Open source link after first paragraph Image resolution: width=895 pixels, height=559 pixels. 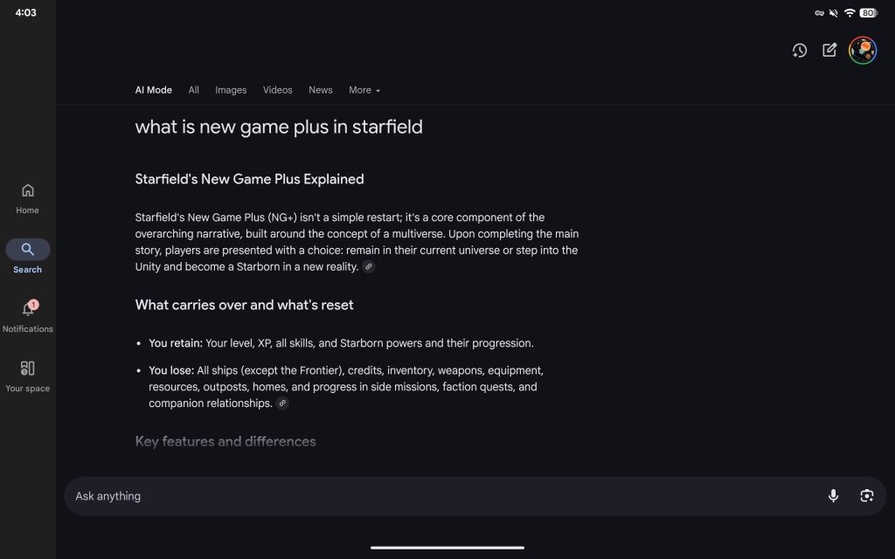[369, 267]
